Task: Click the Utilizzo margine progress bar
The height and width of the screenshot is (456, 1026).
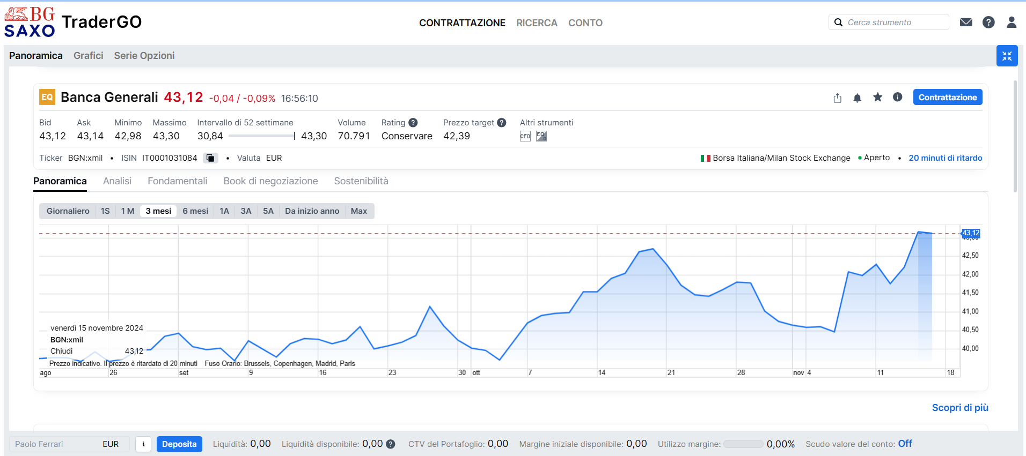Action: click(x=743, y=444)
